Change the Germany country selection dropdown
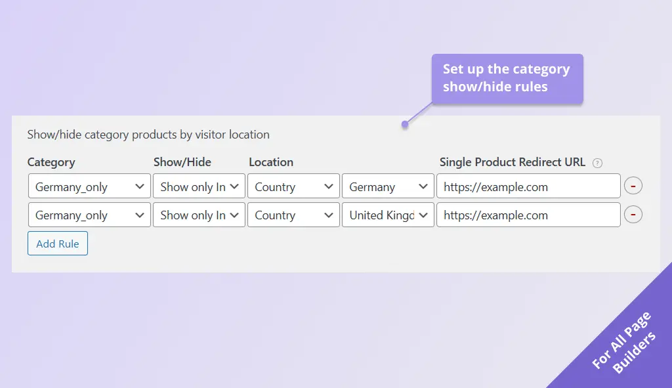 pyautogui.click(x=388, y=186)
